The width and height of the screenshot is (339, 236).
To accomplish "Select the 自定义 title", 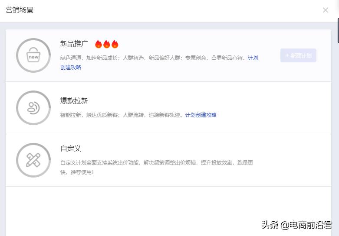I will [70, 149].
